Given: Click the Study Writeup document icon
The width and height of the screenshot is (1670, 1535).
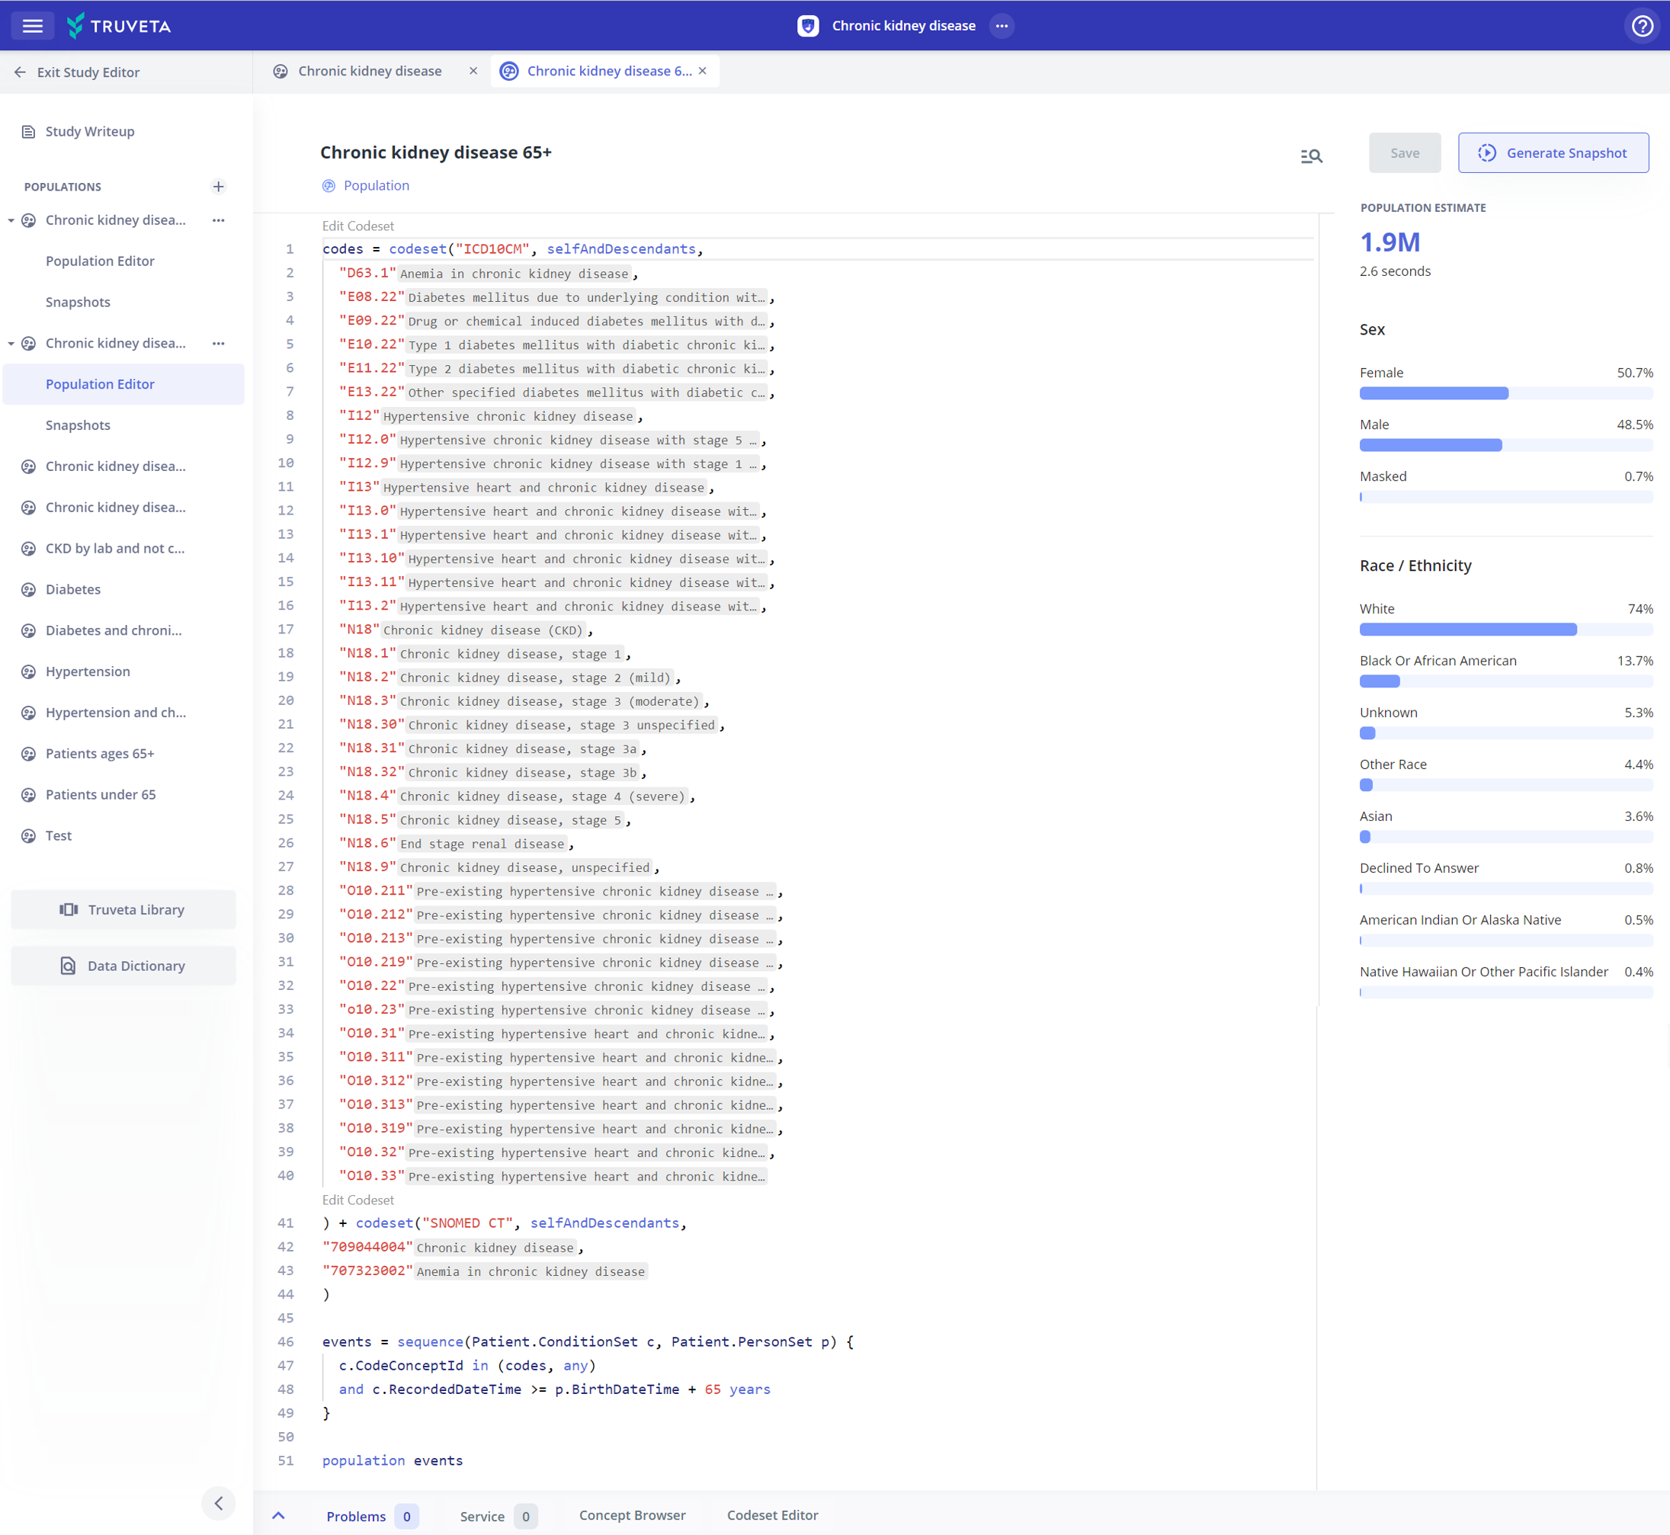Looking at the screenshot, I should (x=28, y=131).
